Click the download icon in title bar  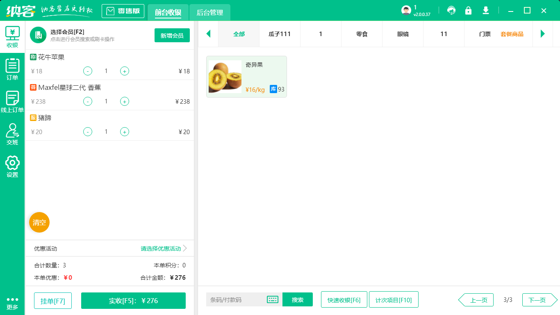click(x=486, y=10)
